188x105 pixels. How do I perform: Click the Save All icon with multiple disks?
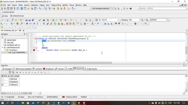click(x=33, y=20)
